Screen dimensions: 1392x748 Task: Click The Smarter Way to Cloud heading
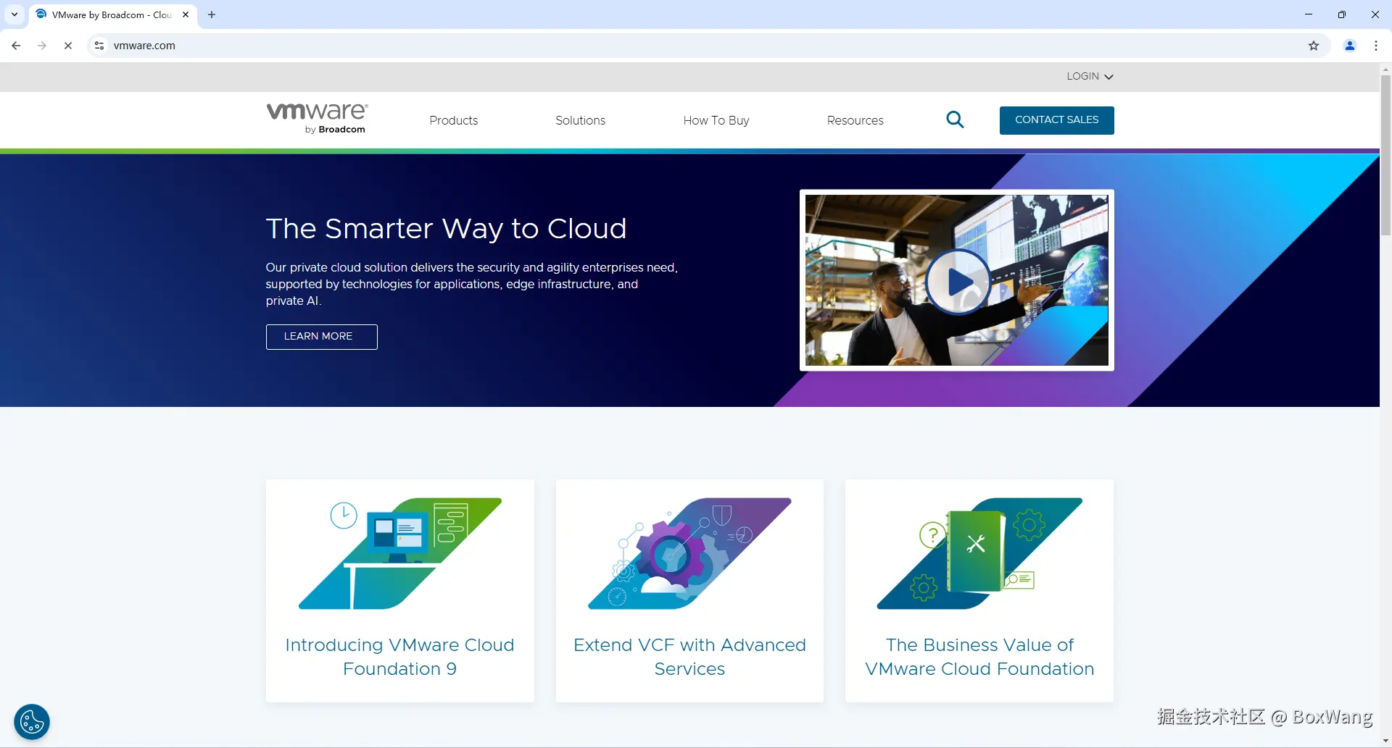click(x=446, y=229)
